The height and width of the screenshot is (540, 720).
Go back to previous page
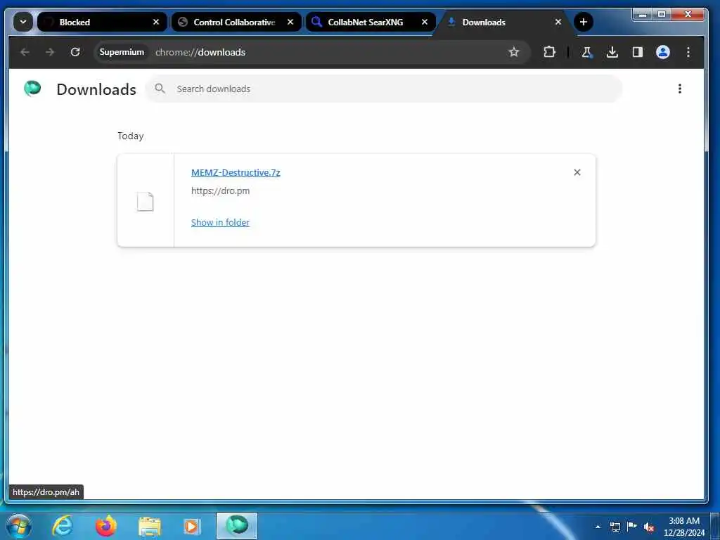(25, 52)
